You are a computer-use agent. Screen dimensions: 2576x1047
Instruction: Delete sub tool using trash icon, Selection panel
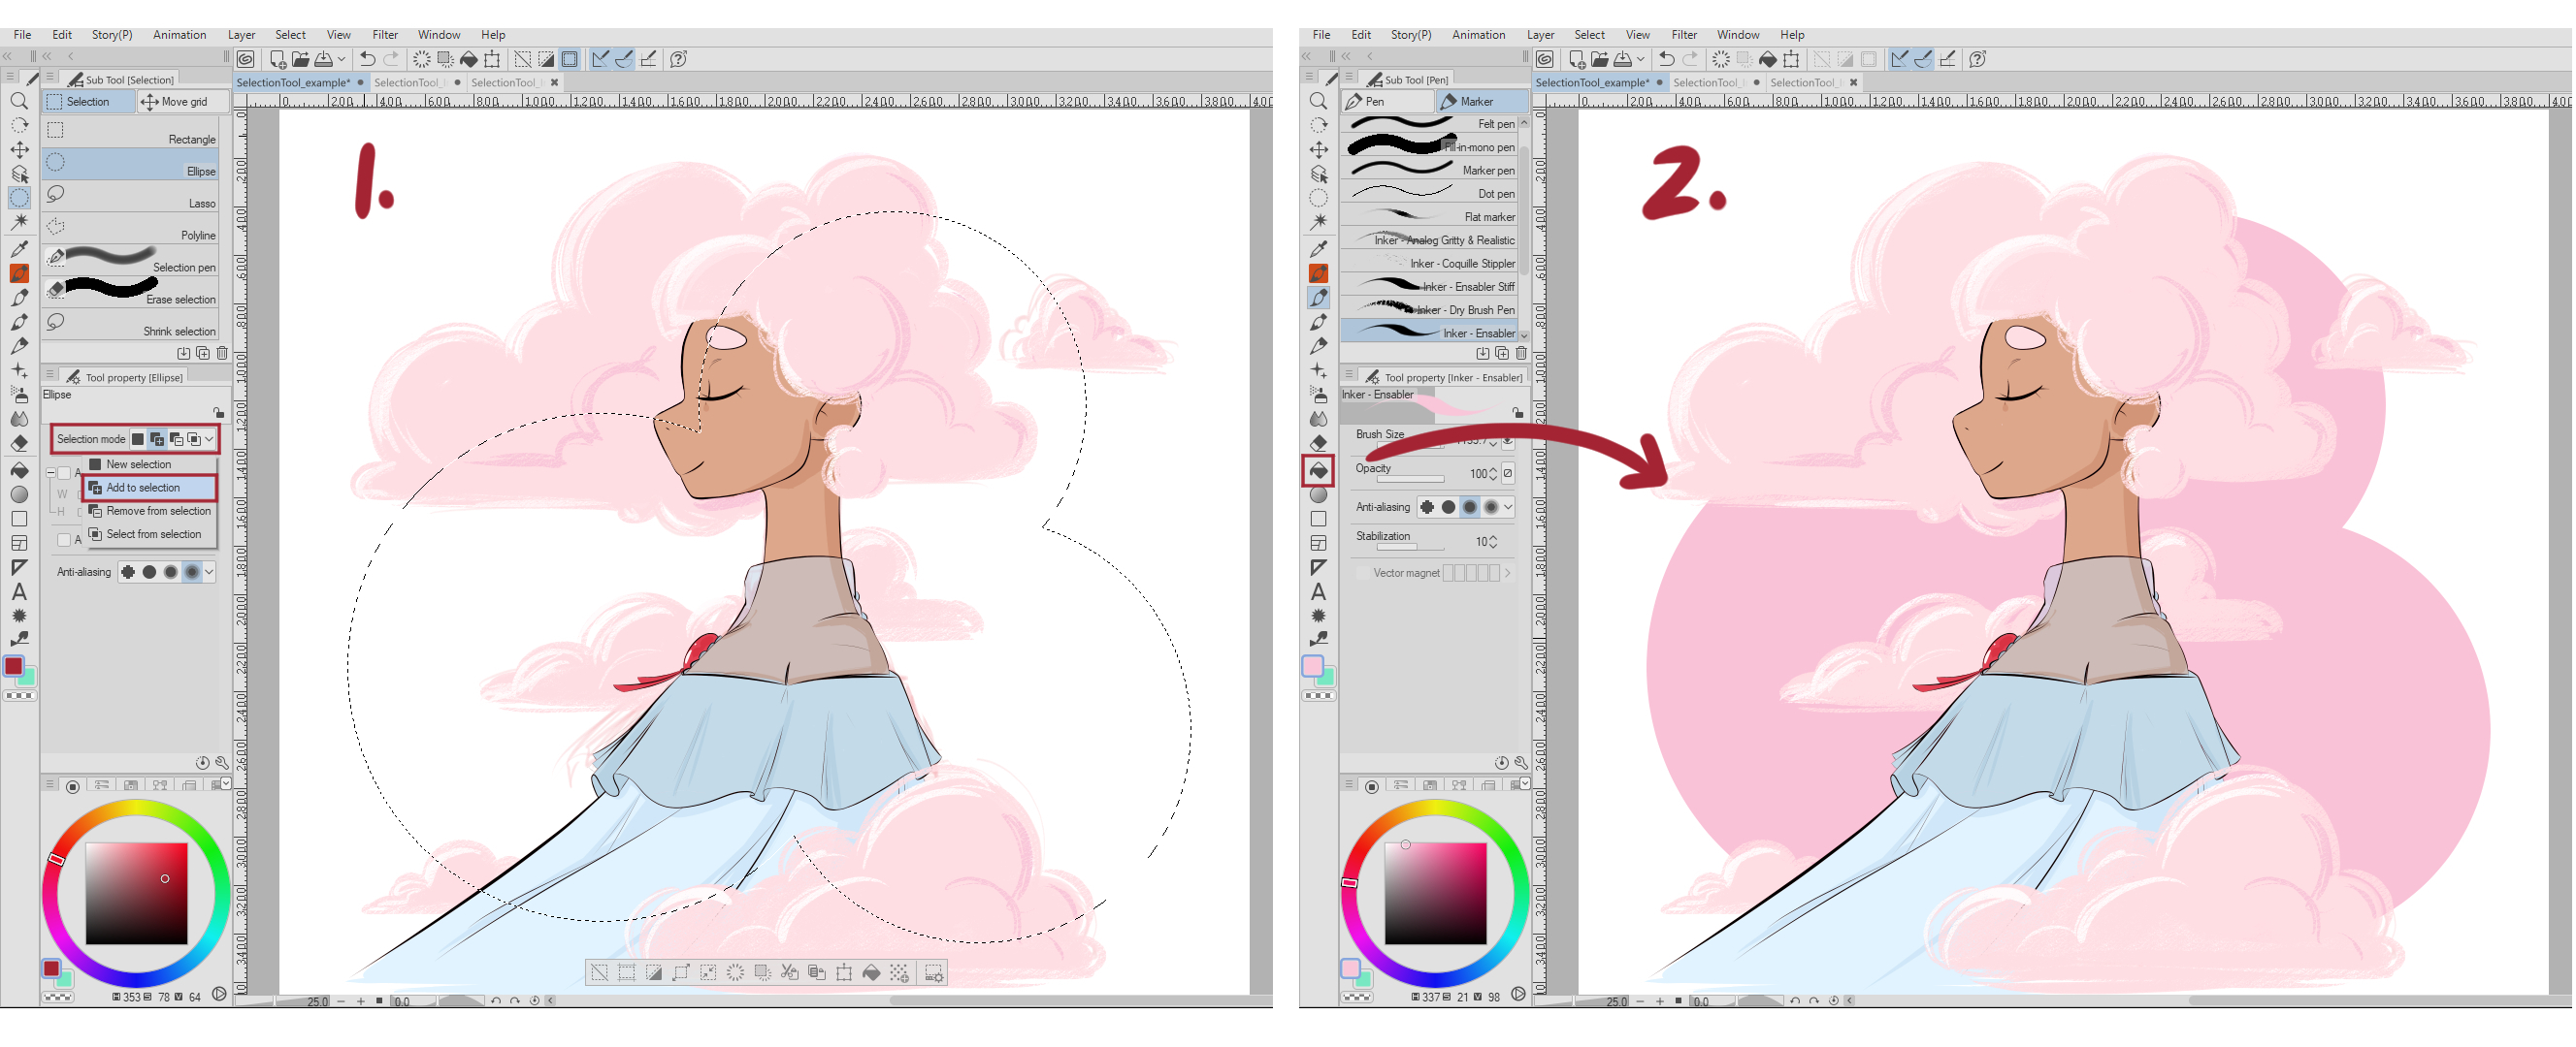coord(222,353)
